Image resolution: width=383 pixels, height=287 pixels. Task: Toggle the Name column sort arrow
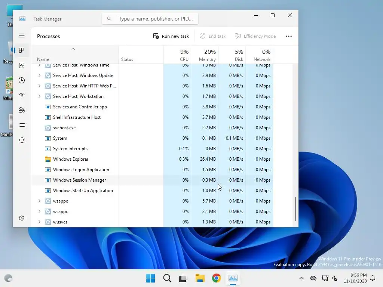tap(73, 49)
